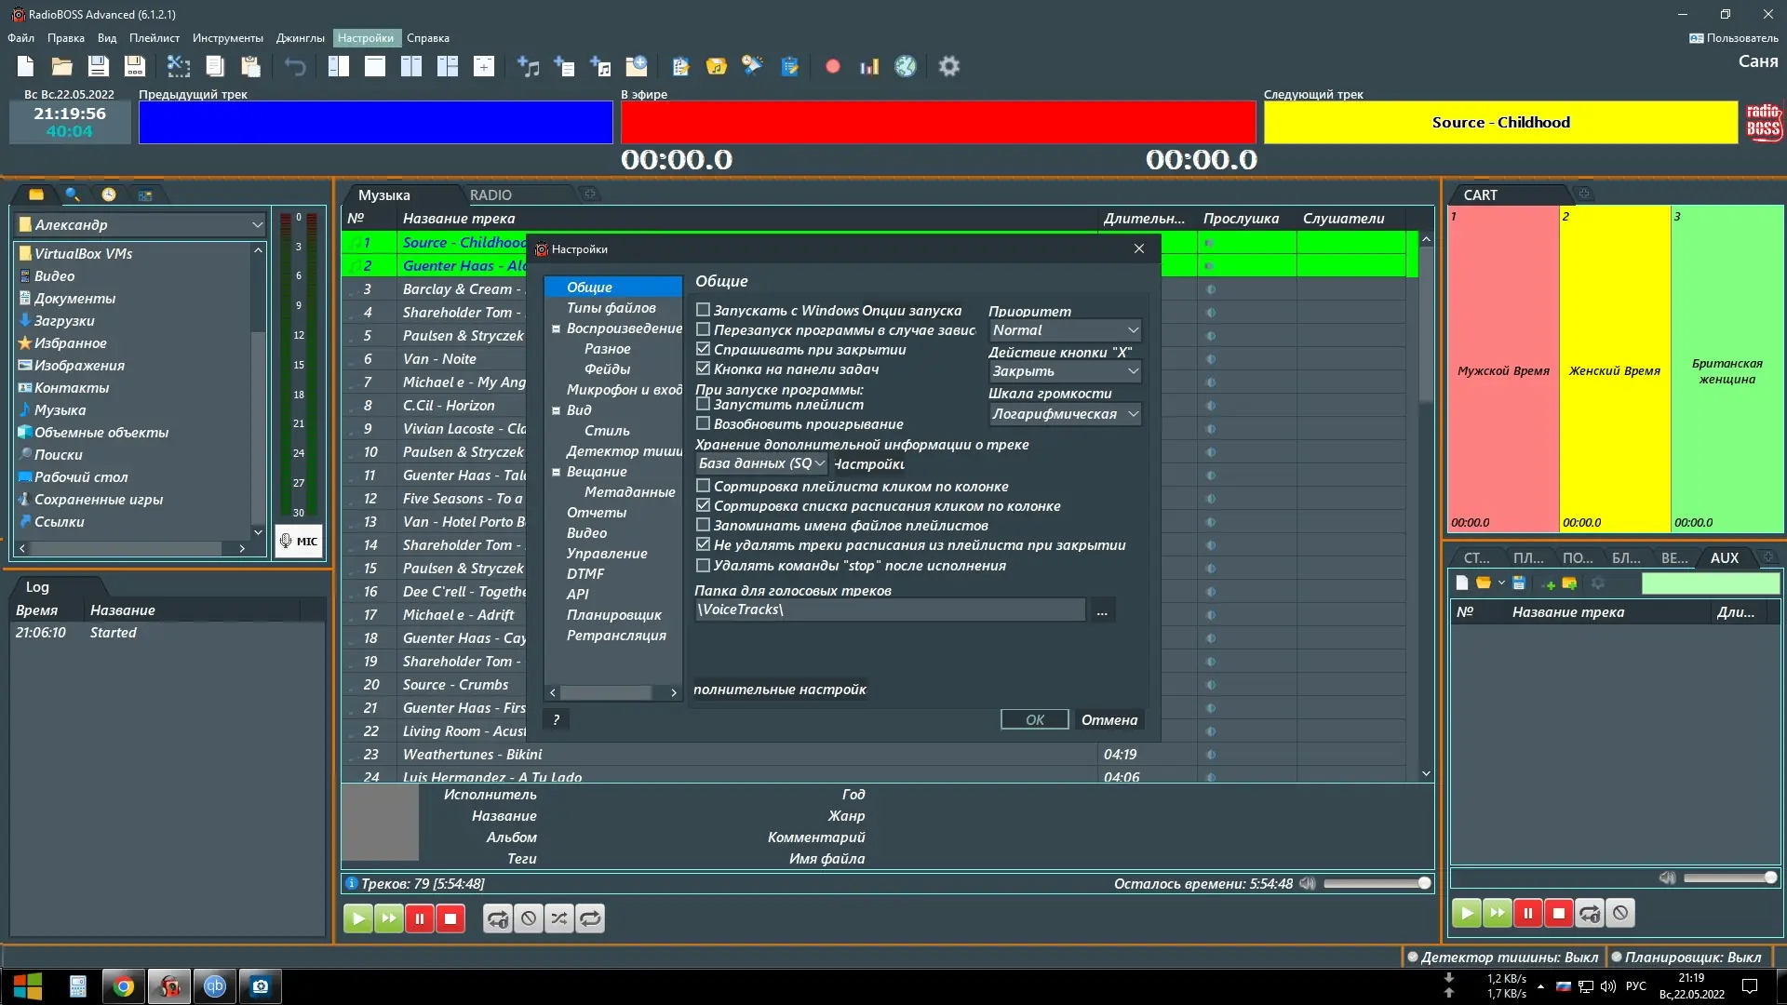Viewport: 1787px width, 1005px height.
Task: Click the red record button in toolbar
Action: pos(832,66)
